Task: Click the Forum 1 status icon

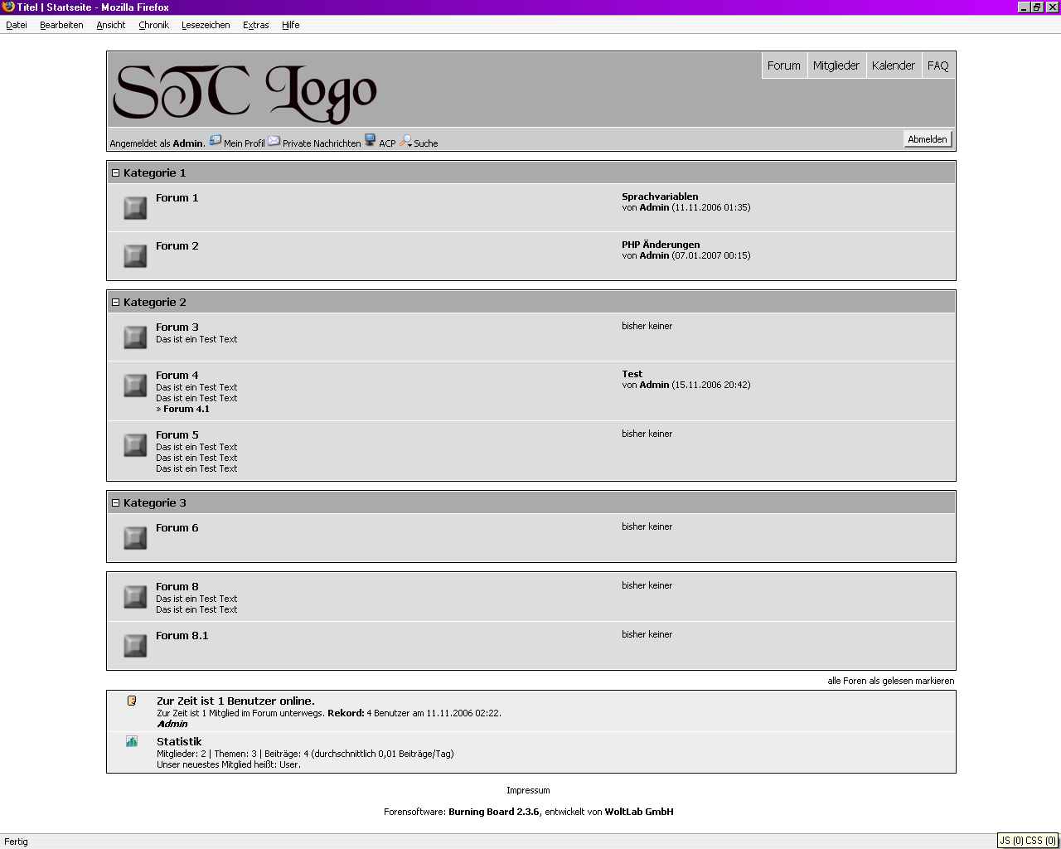Action: 135,208
